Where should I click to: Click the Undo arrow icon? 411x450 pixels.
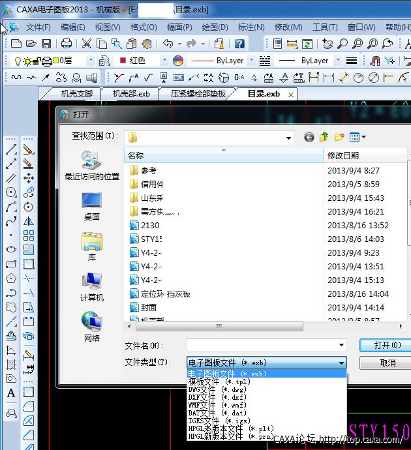tap(168, 44)
